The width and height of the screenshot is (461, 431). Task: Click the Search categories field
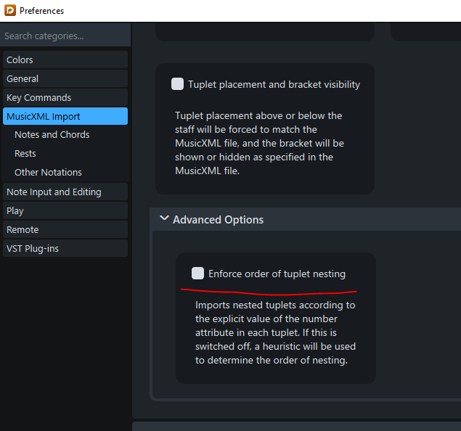click(65, 36)
